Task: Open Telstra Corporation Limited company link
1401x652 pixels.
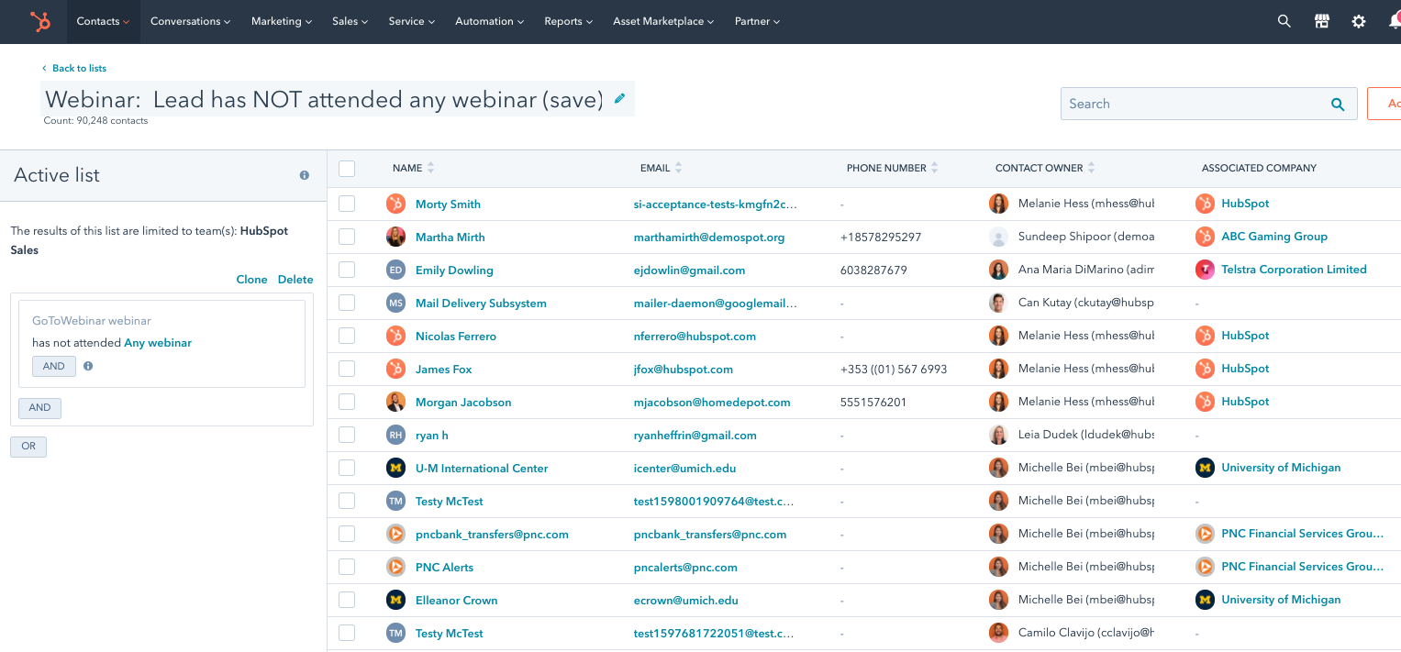Action: click(x=1294, y=270)
